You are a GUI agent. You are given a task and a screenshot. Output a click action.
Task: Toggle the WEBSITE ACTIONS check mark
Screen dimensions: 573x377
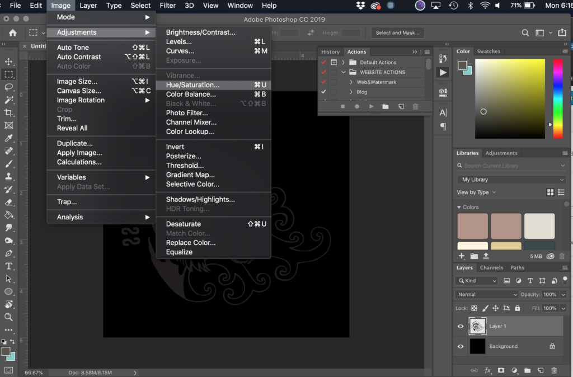[323, 72]
